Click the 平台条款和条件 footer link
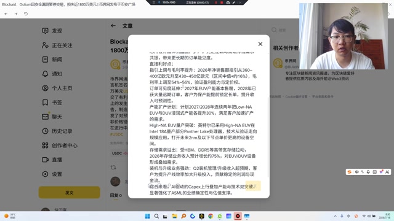This screenshot has width=394, height=221. pyautogui.click(x=323, y=96)
